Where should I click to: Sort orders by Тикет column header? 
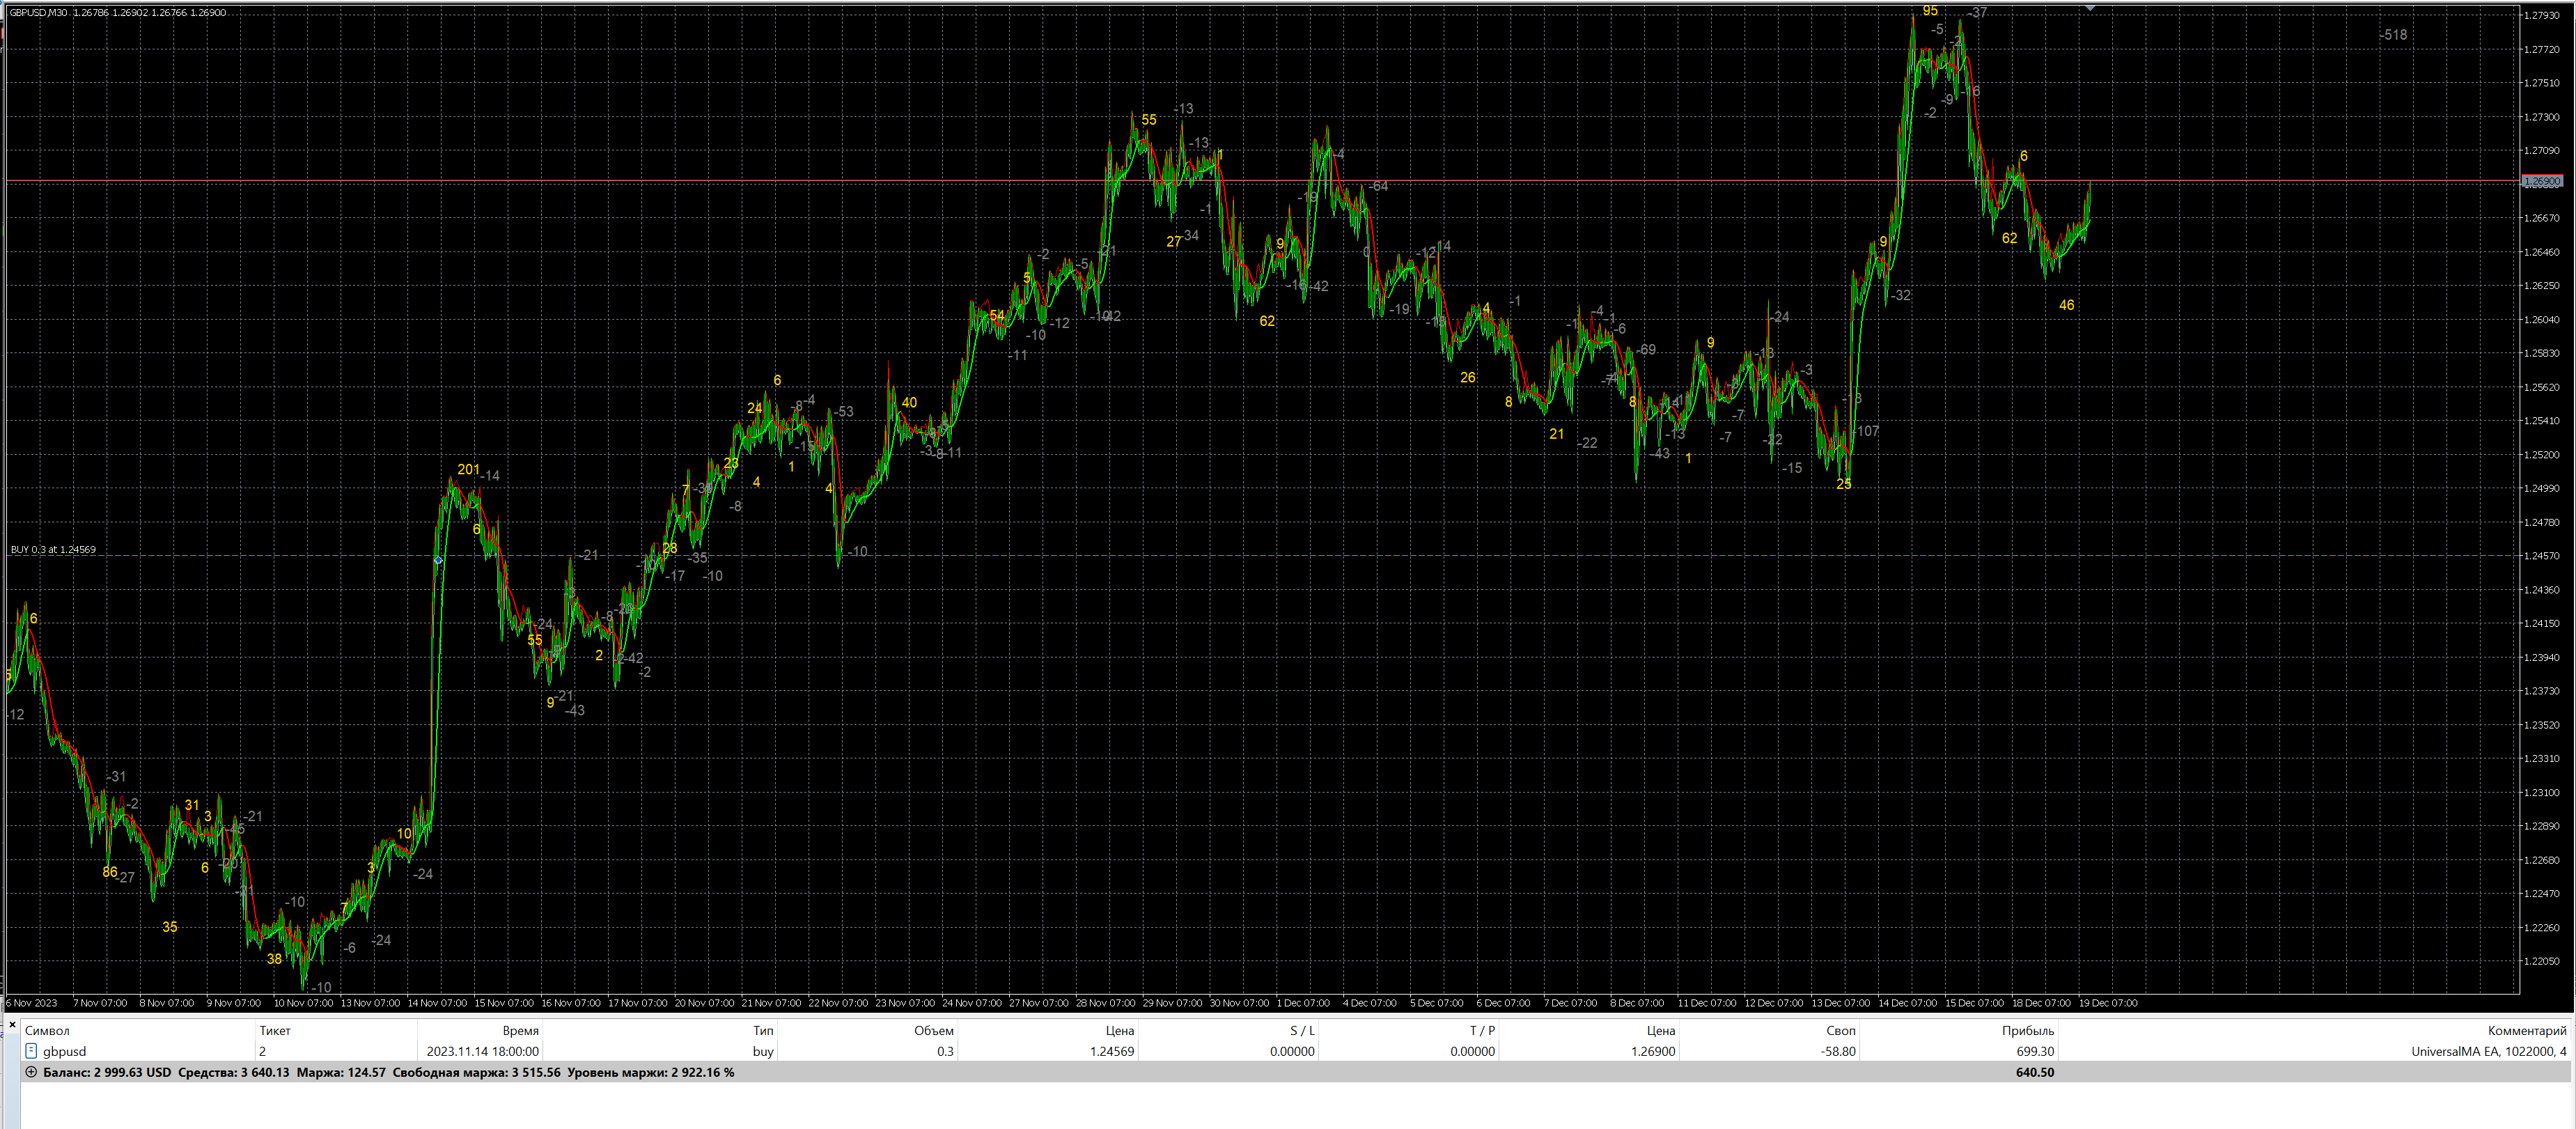coord(274,1030)
